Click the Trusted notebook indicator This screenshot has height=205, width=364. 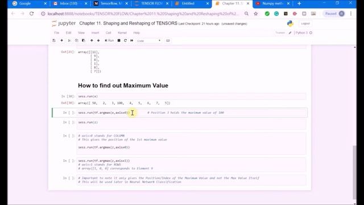pyautogui.click(x=280, y=33)
